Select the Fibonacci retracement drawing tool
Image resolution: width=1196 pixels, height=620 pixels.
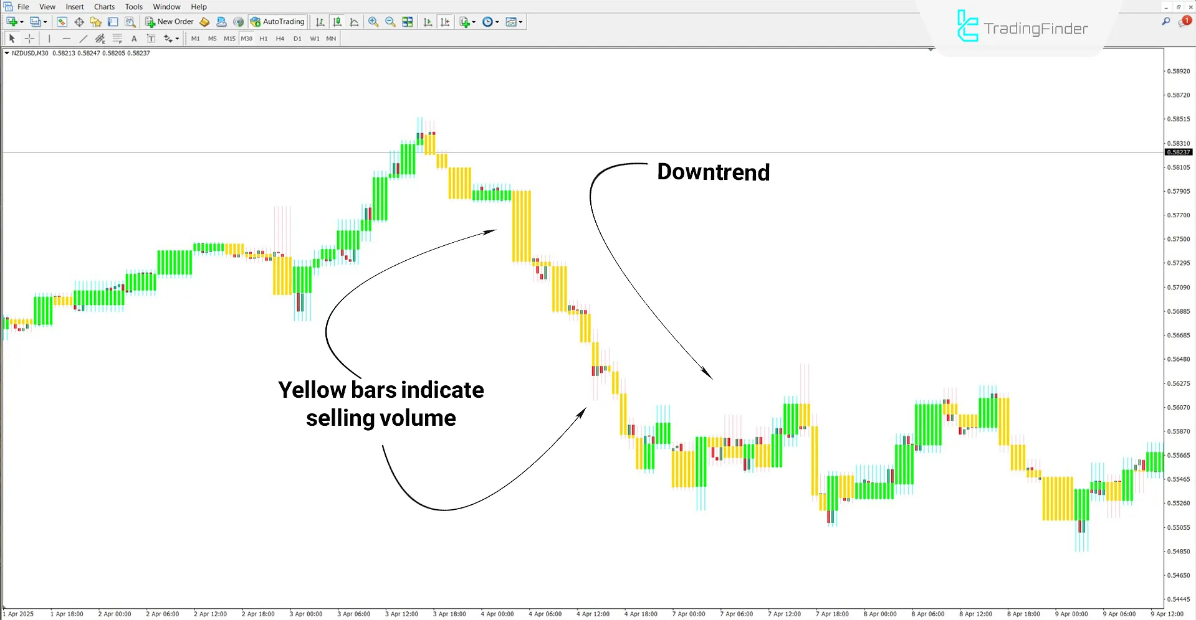(117, 38)
